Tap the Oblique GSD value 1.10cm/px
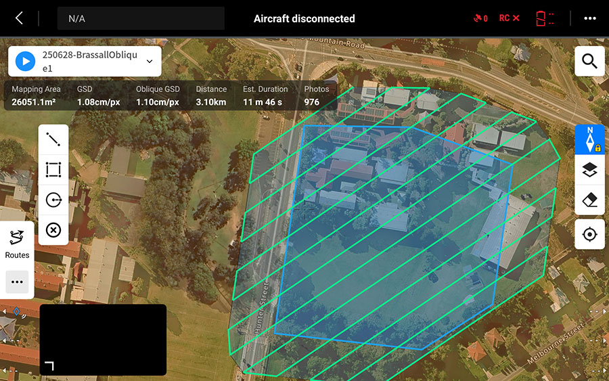Screen dimensions: 609x381 point(157,102)
